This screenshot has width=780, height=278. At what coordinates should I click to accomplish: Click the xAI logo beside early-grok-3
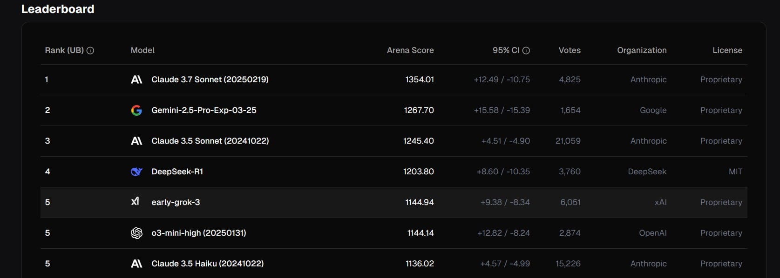coord(135,201)
